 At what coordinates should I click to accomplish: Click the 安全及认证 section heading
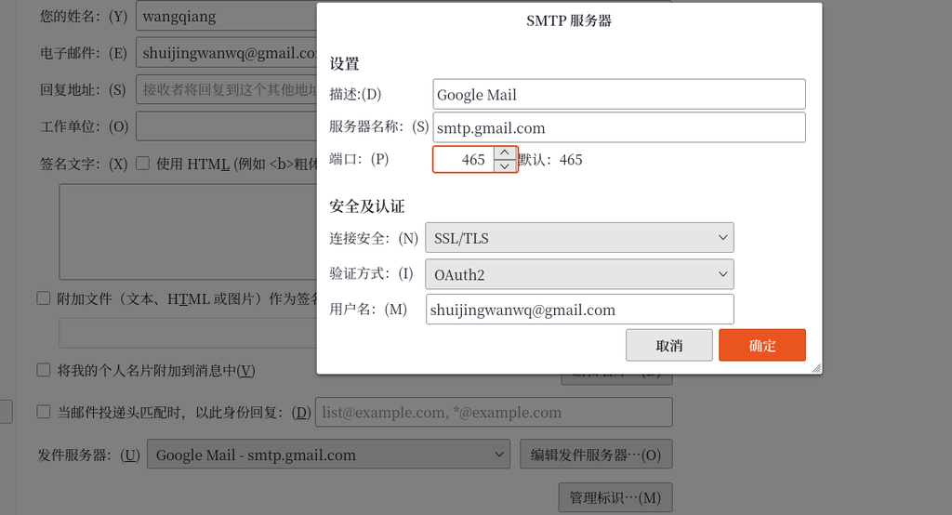click(x=366, y=206)
